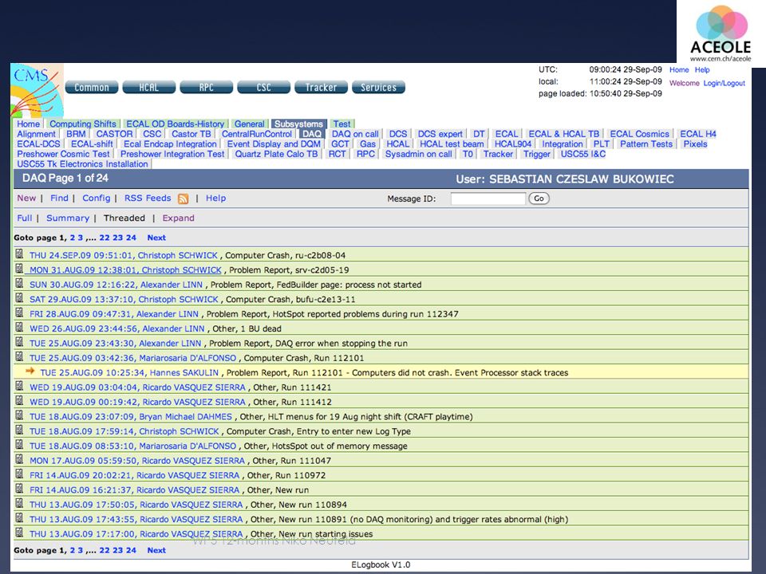The image size is (766, 574).
Task: Open entry icon for SAT 29.AUG.09 bufu-c2e13-11
Action: tap(19, 297)
